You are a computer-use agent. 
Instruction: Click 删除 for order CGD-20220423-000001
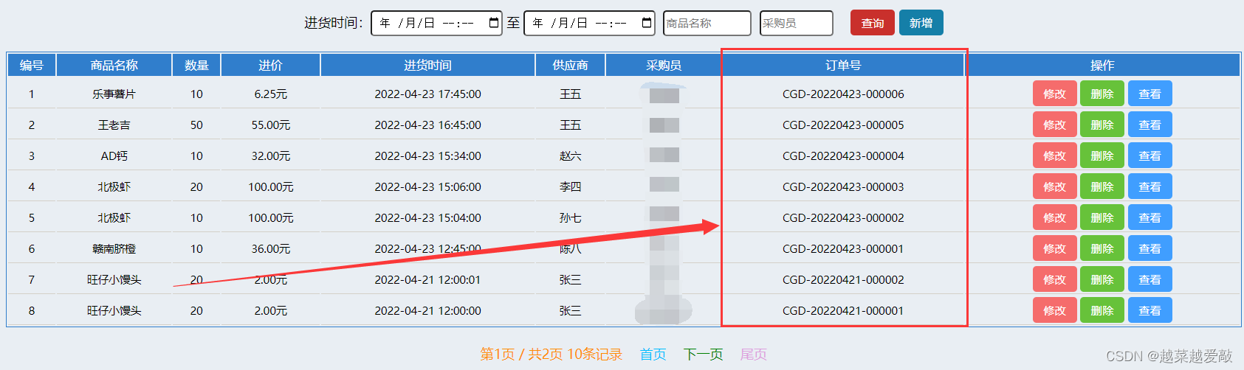tap(1102, 248)
